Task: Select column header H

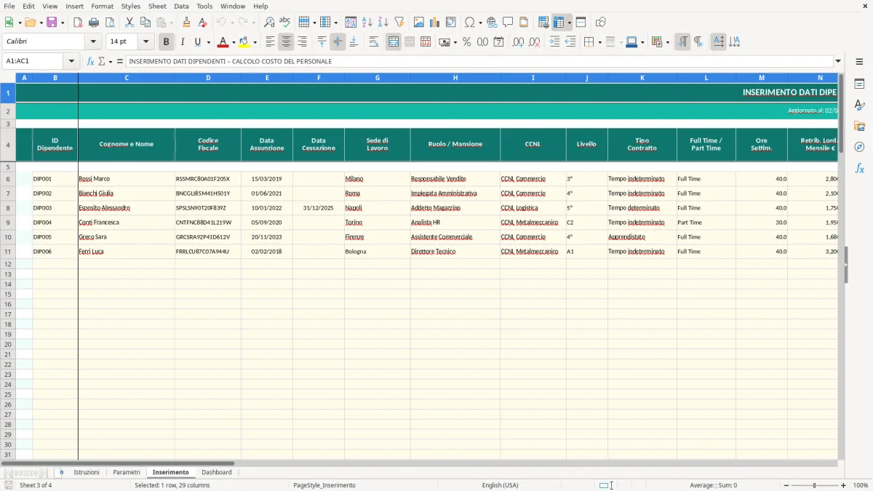Action: pos(455,78)
